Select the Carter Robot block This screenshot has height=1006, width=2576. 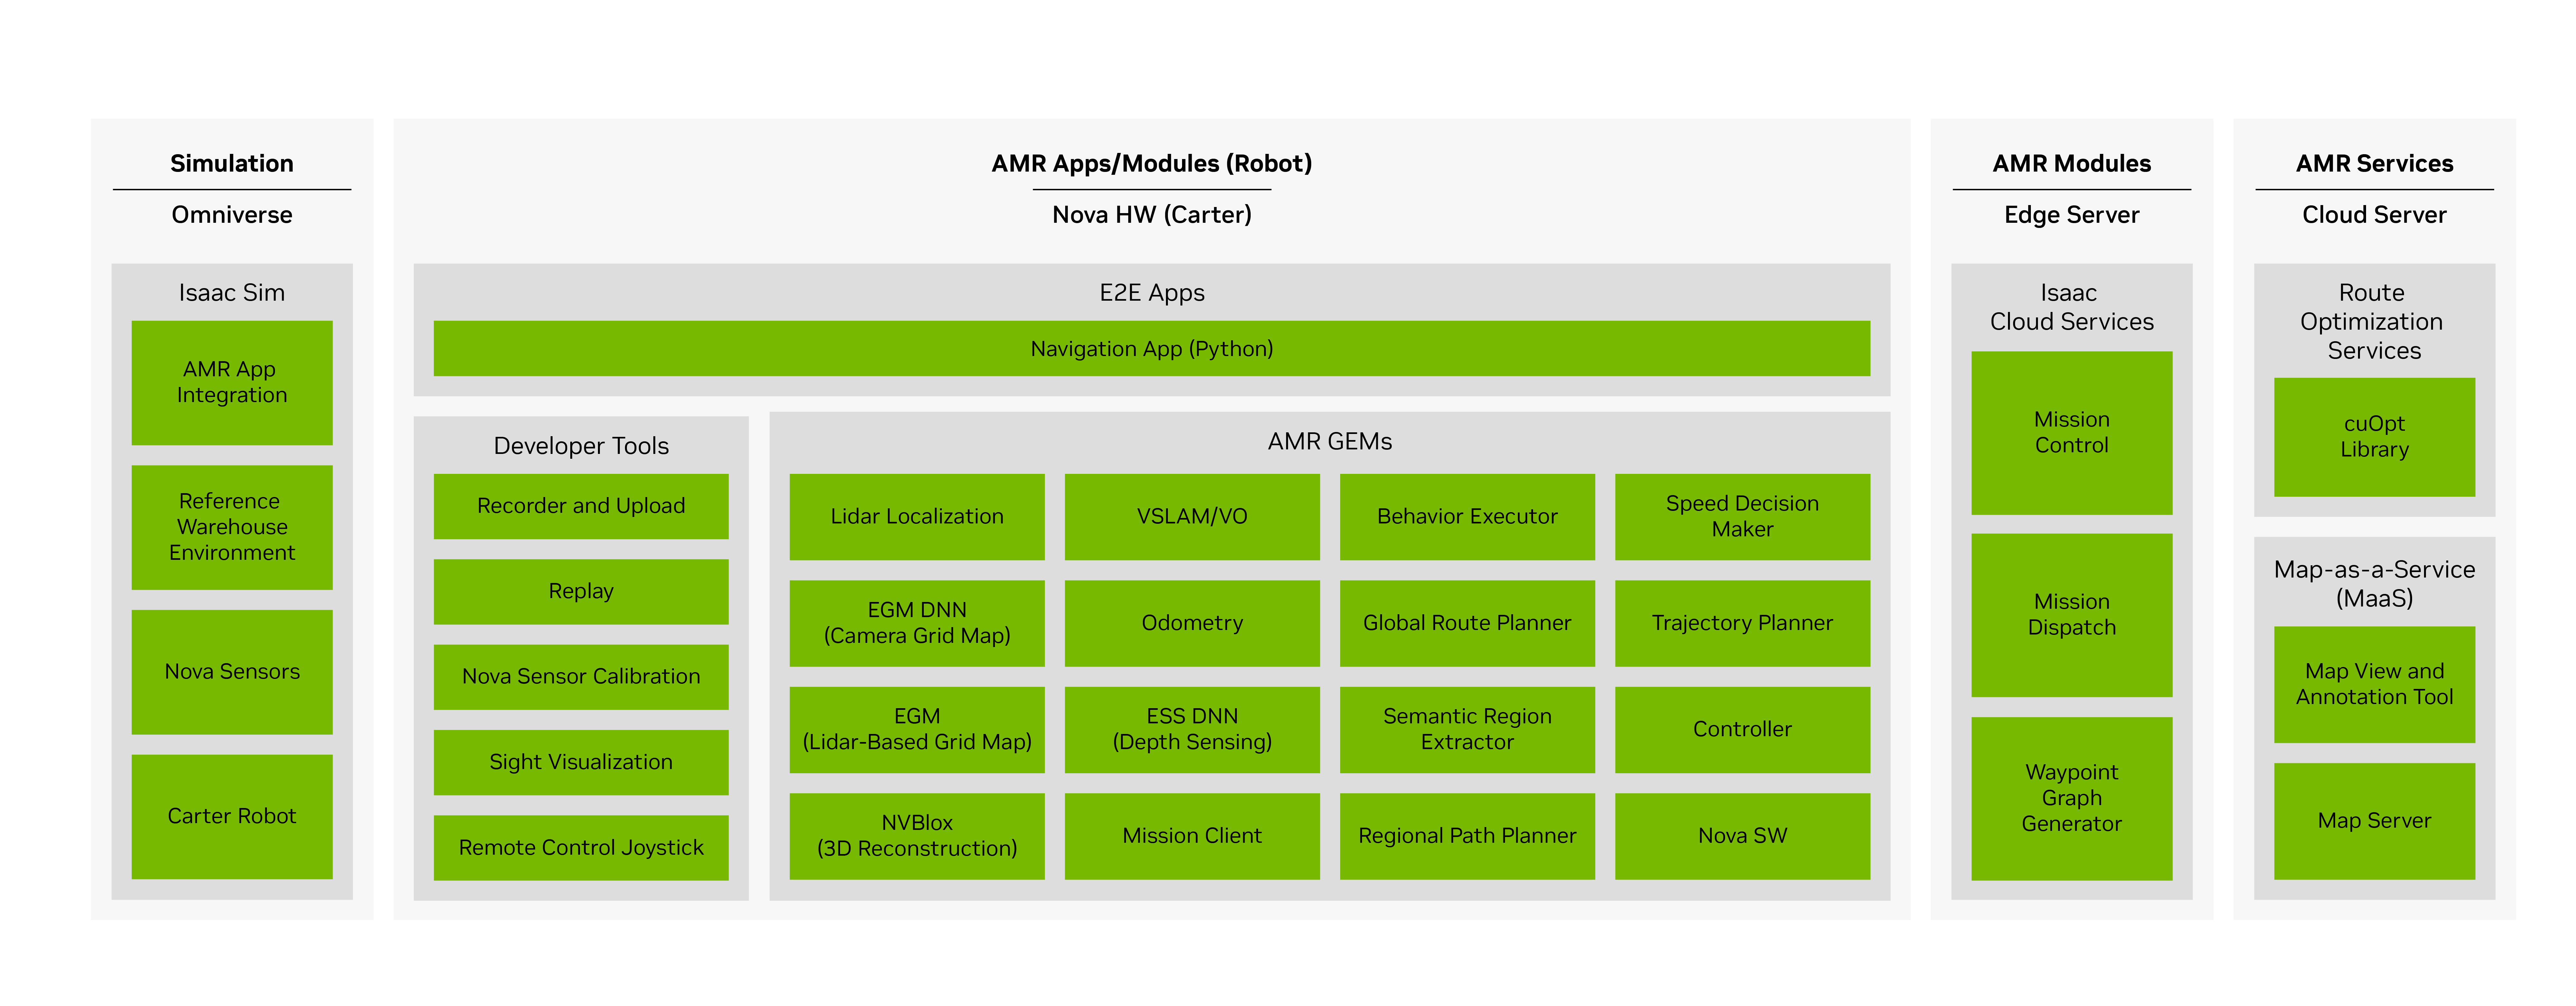click(x=232, y=817)
